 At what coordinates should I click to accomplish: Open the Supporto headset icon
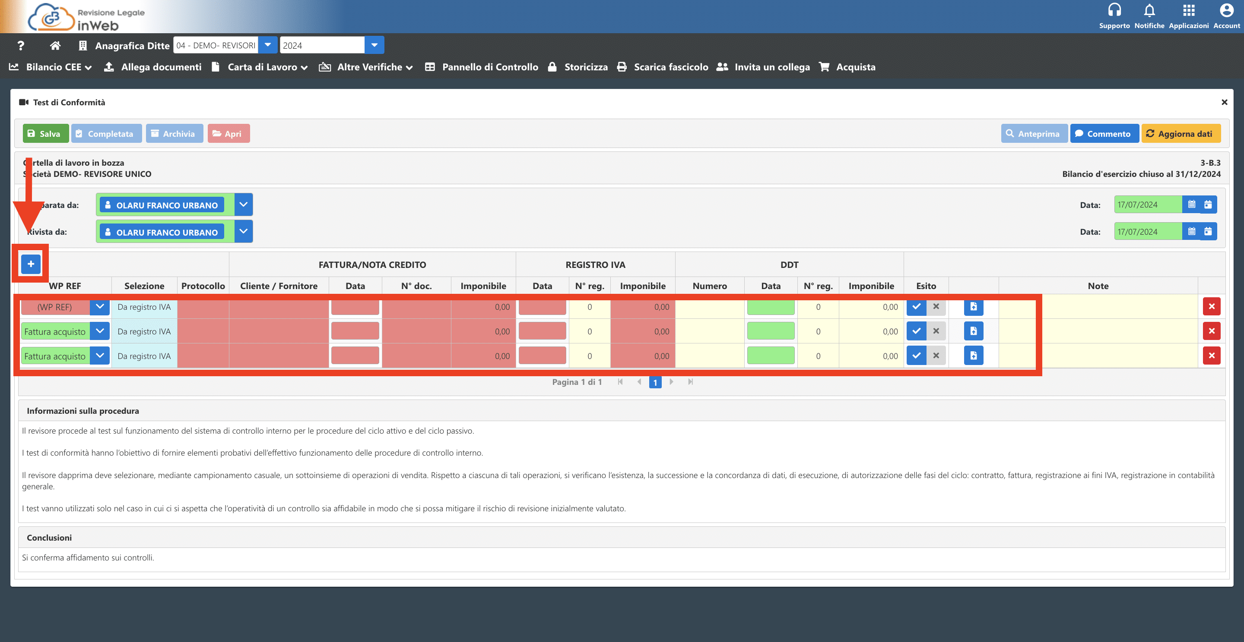click(x=1114, y=10)
